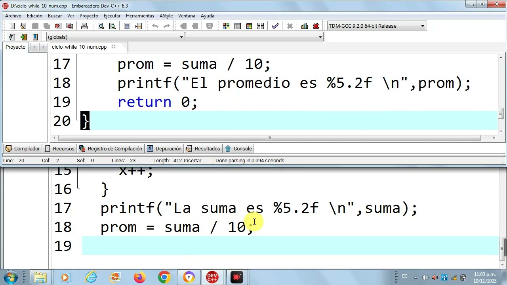Viewport: 507px width, 285px height.
Task: Go to bookmarks blue icon
Action: click(35, 37)
